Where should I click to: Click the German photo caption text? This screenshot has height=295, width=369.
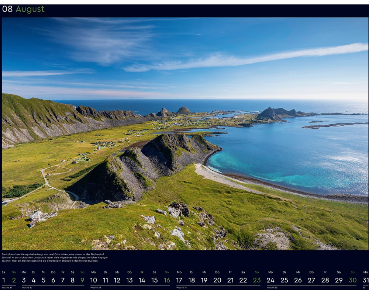tap(55, 257)
